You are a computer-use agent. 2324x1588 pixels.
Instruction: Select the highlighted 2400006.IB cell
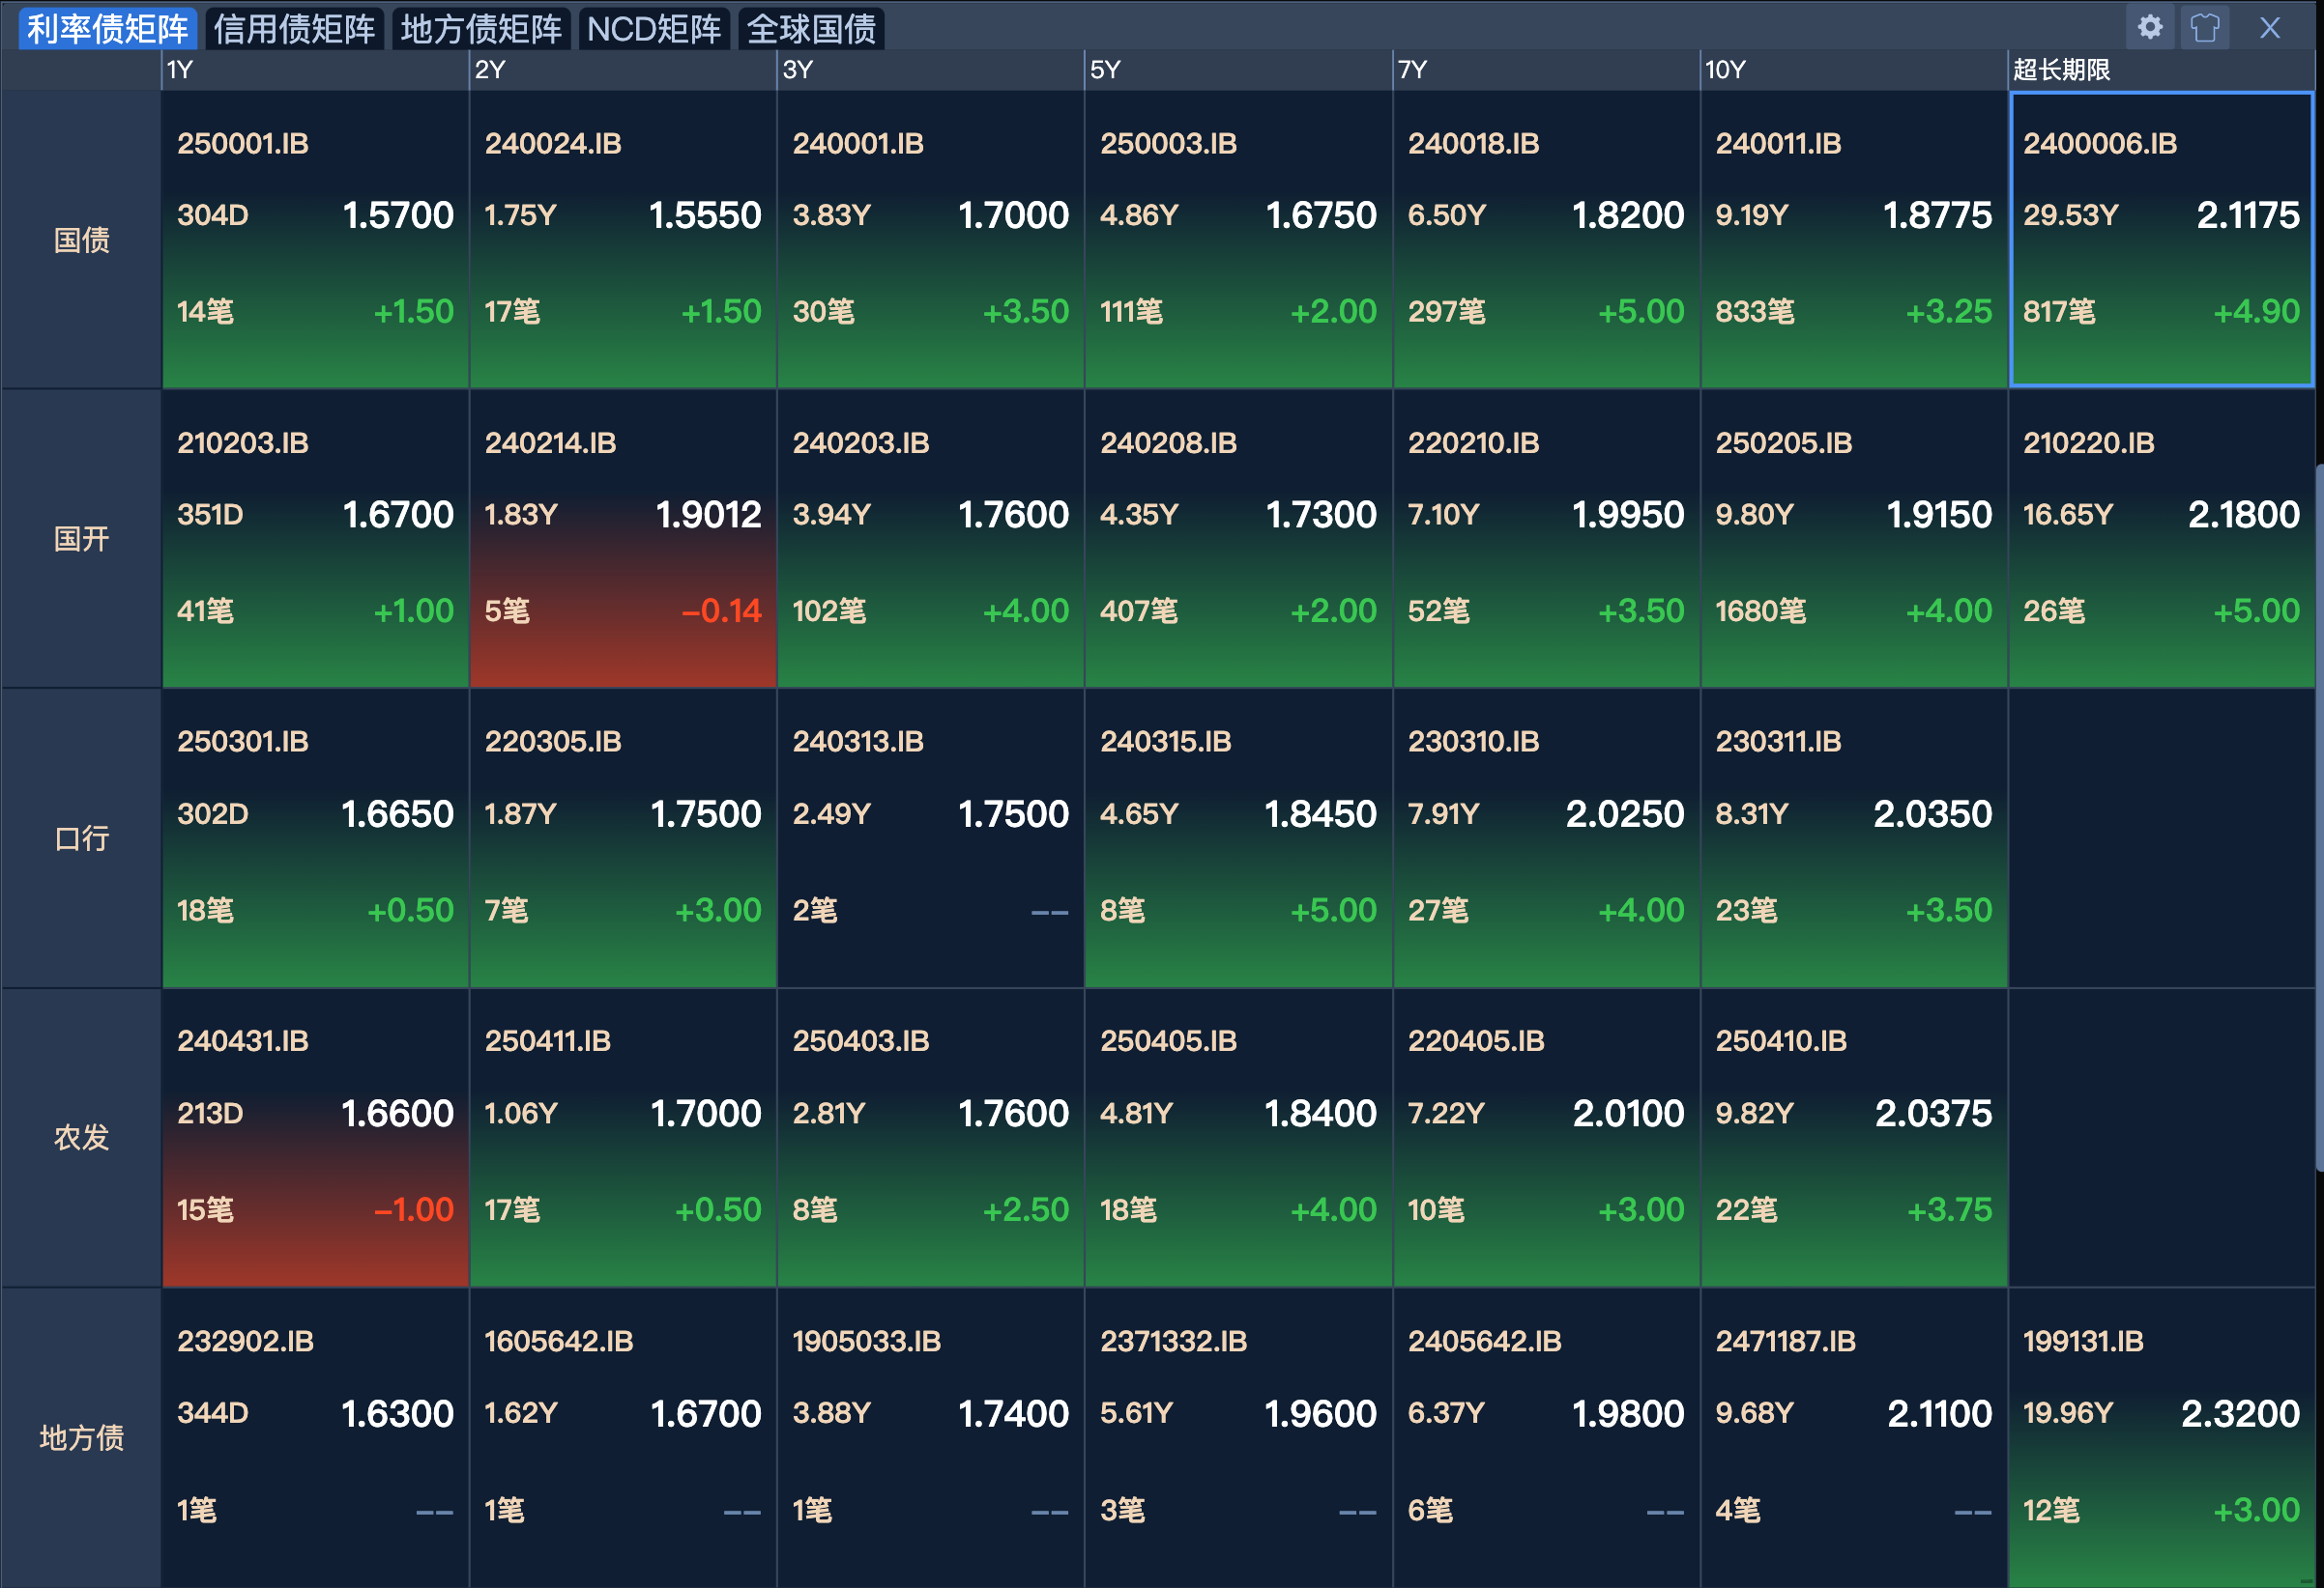coord(2160,240)
